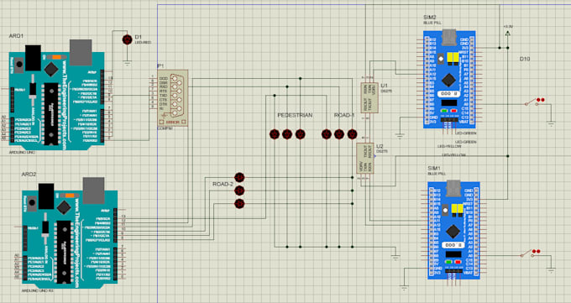Click the D10 label text
Image resolution: width=571 pixels, height=303 pixels.
tap(525, 59)
